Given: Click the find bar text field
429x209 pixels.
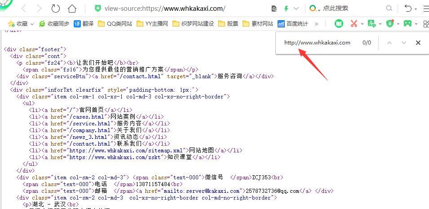Looking at the screenshot, I should [x=318, y=42].
